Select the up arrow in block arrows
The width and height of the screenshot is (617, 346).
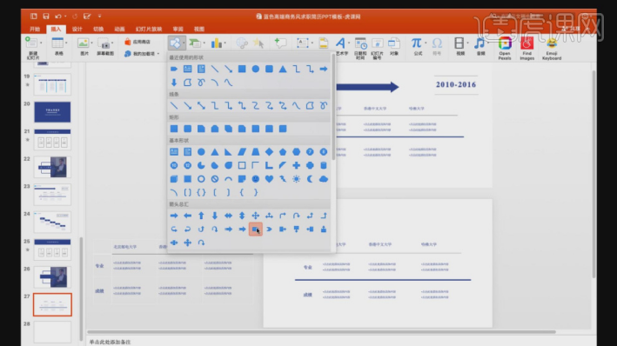coord(201,216)
